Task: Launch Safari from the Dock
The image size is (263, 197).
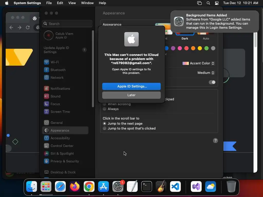Action: click(x=60, y=186)
